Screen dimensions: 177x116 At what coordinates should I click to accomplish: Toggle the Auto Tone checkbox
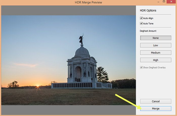click(141, 24)
